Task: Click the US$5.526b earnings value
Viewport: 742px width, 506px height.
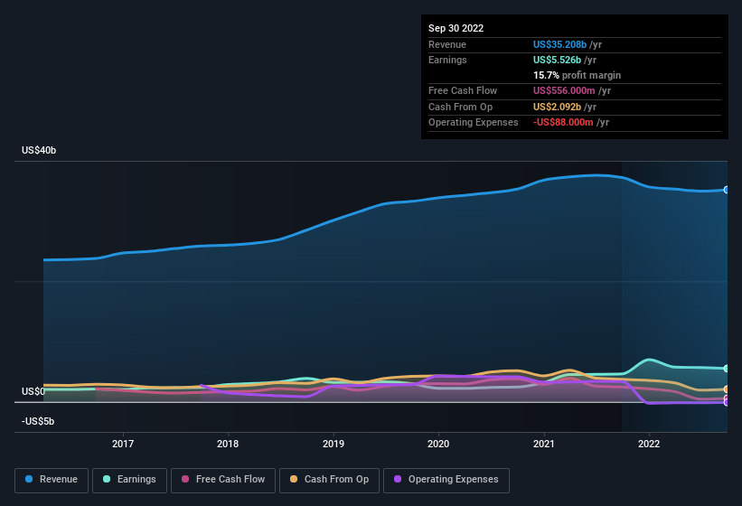Action: tap(557, 60)
